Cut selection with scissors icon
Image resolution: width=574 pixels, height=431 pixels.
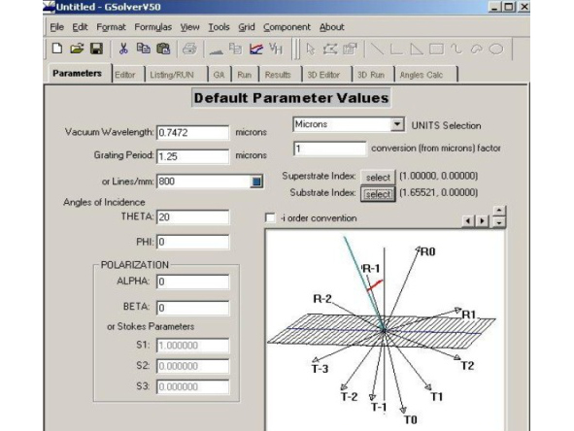click(123, 49)
